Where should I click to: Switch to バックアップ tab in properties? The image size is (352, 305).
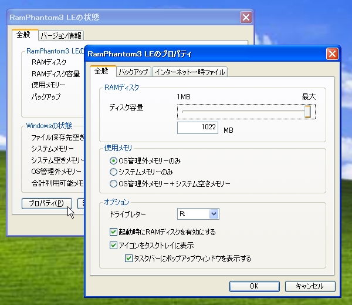tap(133, 72)
